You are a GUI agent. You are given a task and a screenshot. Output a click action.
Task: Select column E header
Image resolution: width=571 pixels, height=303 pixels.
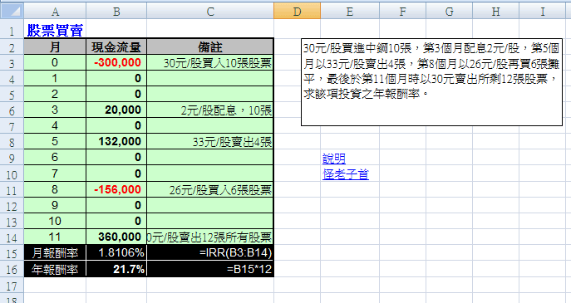click(x=350, y=11)
